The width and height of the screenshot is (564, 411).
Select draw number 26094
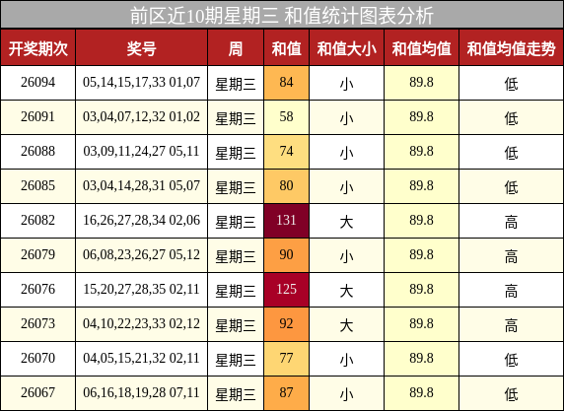point(37,83)
